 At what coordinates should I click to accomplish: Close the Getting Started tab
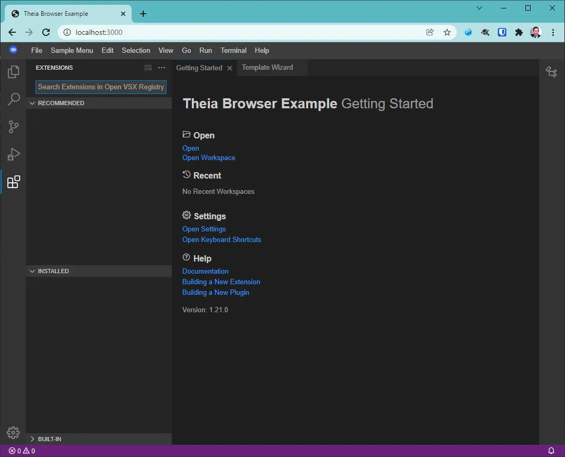click(229, 68)
